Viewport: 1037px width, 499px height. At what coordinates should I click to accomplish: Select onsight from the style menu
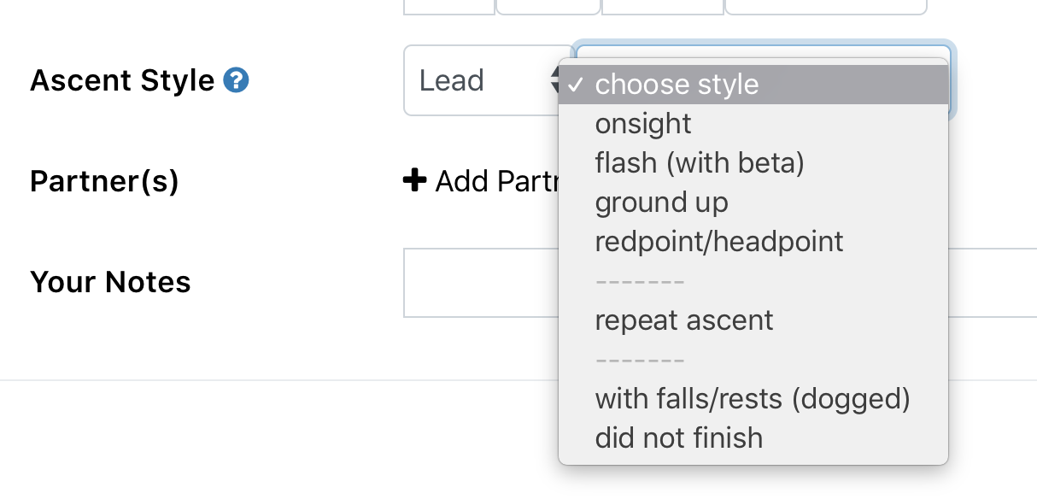tap(642, 124)
